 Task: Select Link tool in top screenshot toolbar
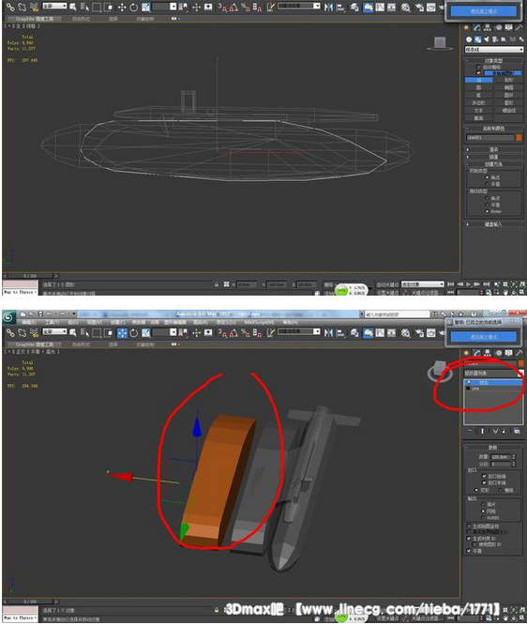point(10,7)
